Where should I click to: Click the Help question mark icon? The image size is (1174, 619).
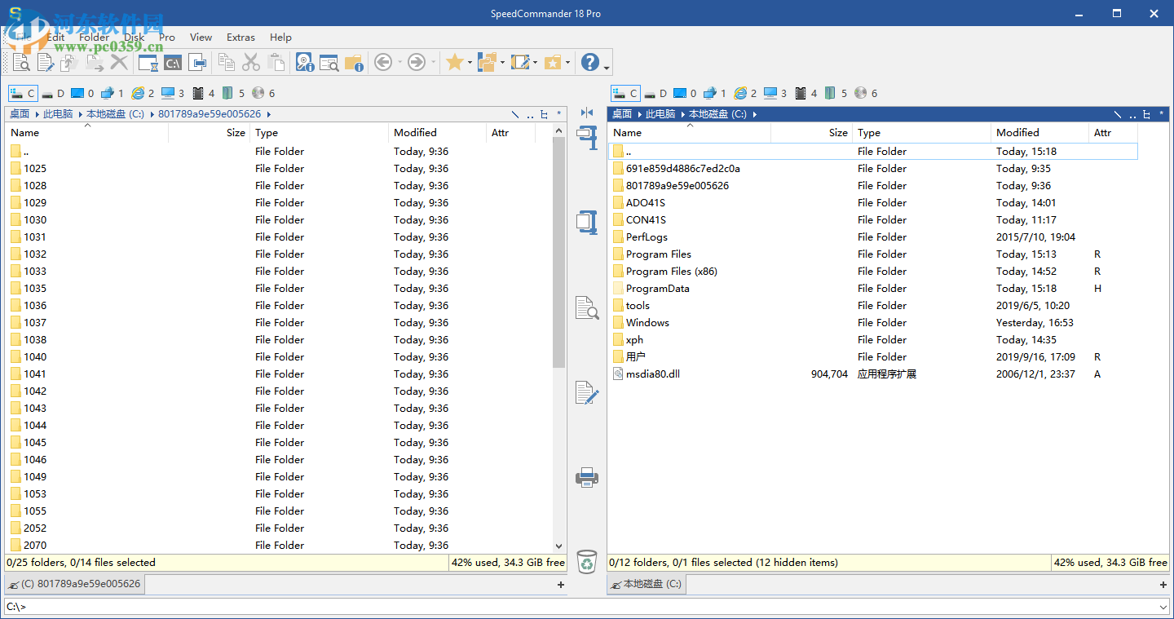click(589, 62)
